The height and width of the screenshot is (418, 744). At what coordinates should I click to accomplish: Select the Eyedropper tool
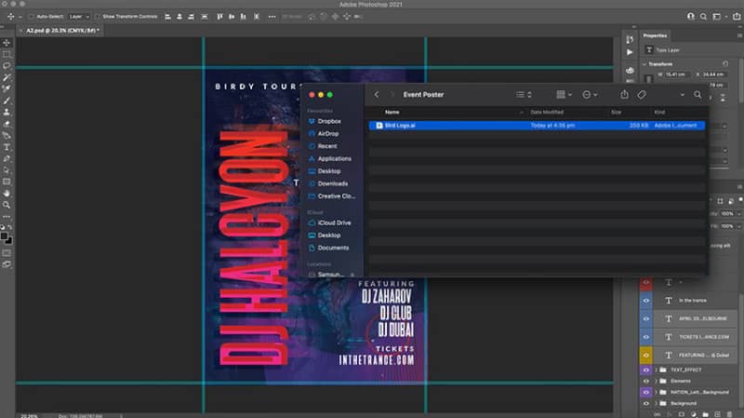pyautogui.click(x=7, y=88)
